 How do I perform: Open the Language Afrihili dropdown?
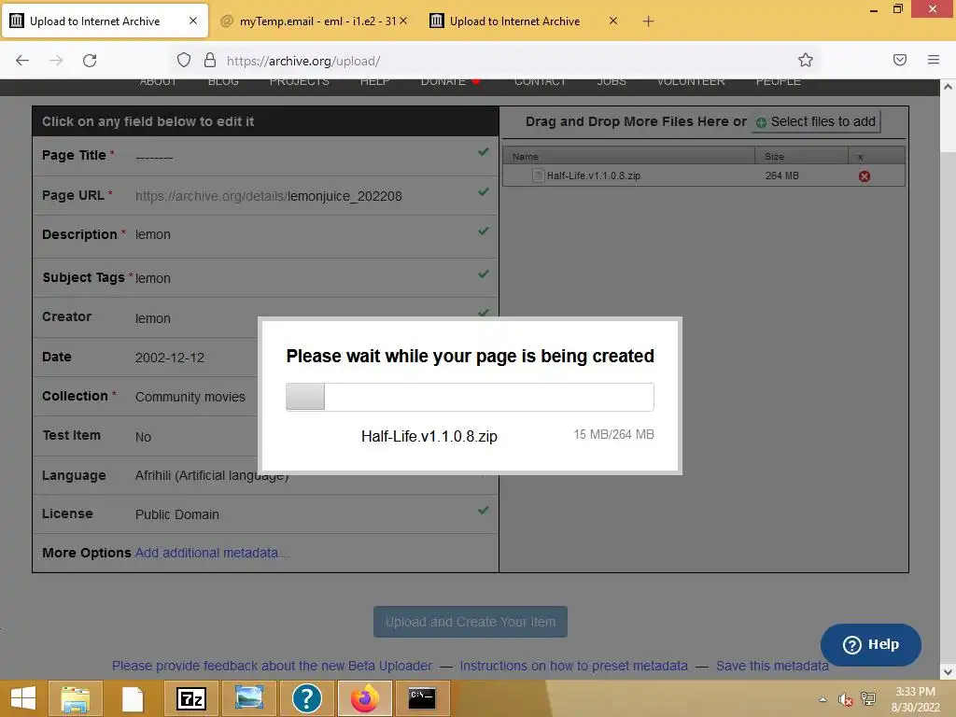(x=210, y=475)
